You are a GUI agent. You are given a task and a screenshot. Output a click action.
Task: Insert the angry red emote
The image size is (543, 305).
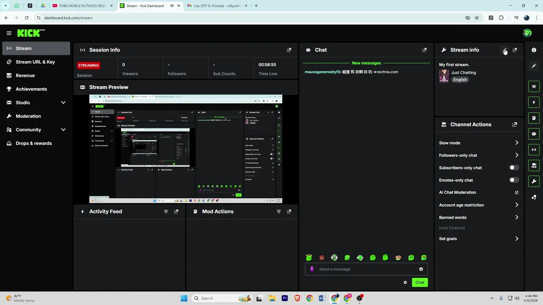322,258
